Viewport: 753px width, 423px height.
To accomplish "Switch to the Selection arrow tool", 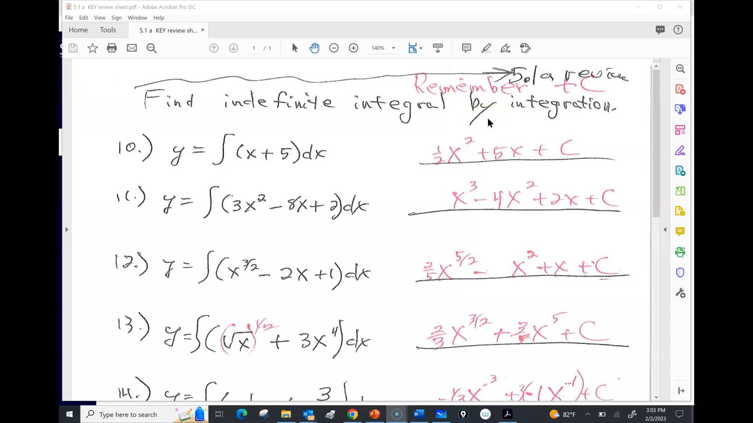I will coord(295,48).
